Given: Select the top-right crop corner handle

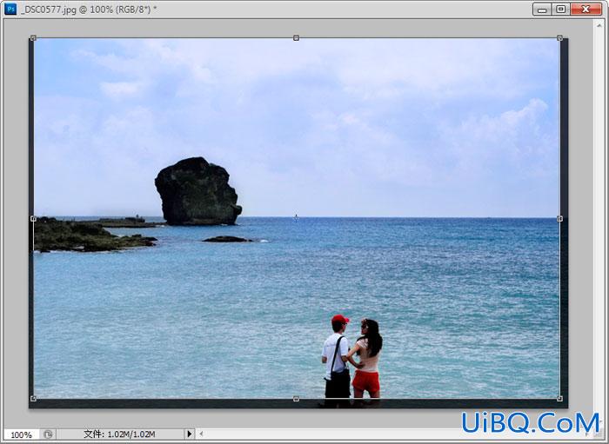Looking at the screenshot, I should pos(559,38).
